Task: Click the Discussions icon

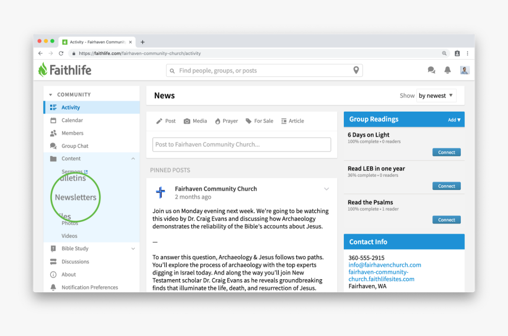Action: click(53, 261)
